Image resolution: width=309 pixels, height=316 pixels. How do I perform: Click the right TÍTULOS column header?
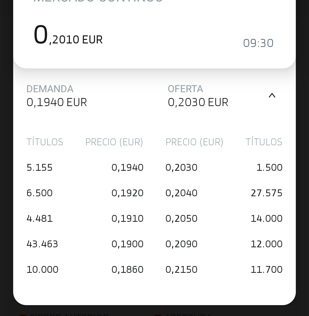click(264, 142)
